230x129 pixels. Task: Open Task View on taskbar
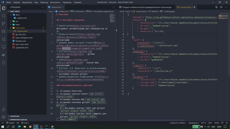13,126
